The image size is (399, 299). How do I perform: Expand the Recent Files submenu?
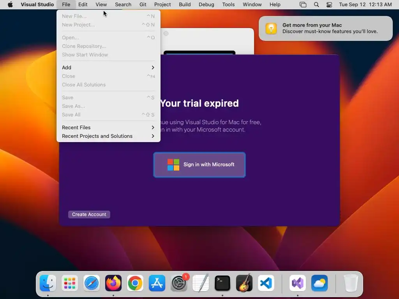(x=108, y=127)
